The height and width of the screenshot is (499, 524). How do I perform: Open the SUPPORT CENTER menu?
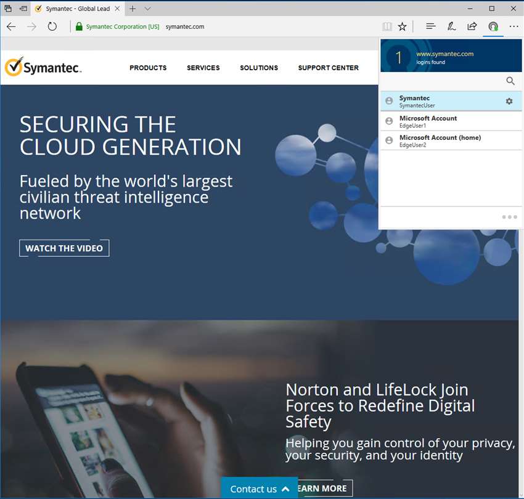(328, 68)
